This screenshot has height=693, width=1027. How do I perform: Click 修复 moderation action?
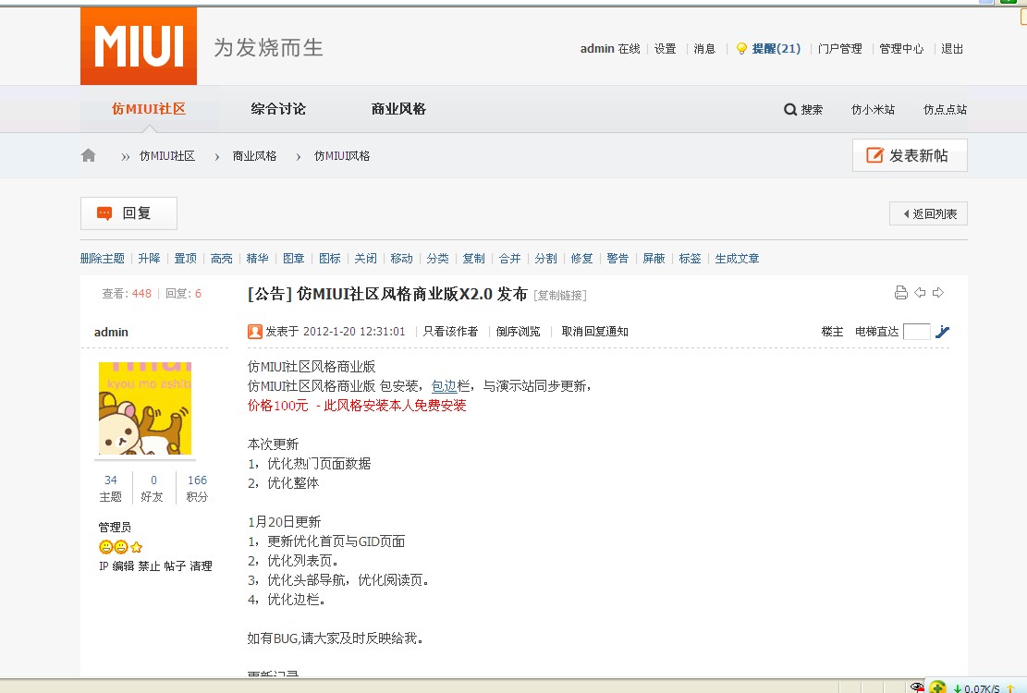pos(581,259)
